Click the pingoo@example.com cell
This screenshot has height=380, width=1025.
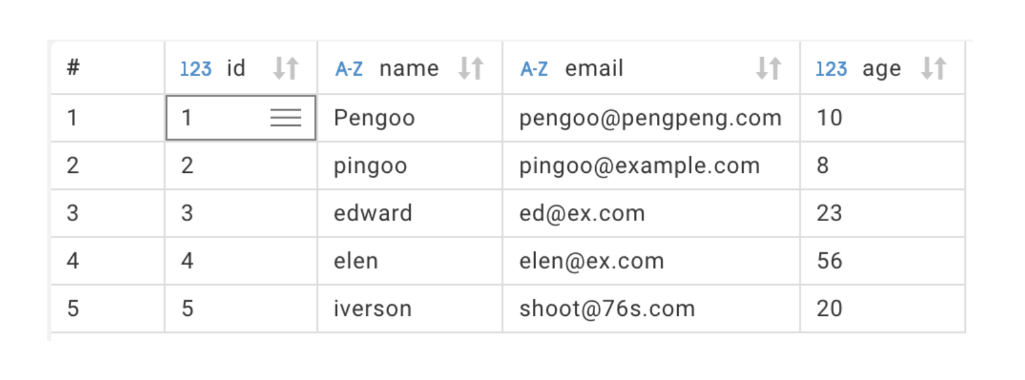coord(639,166)
